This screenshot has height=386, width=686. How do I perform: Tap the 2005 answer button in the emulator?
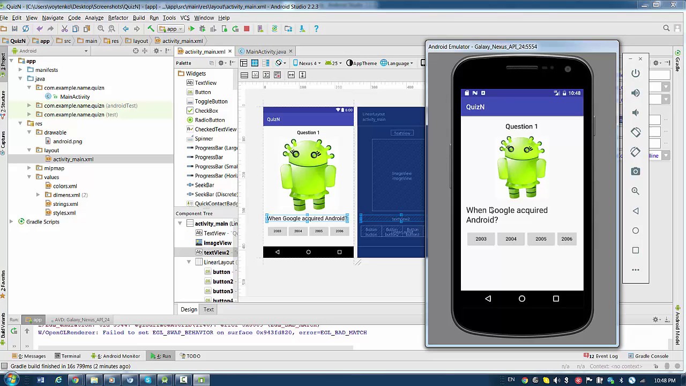541,239
